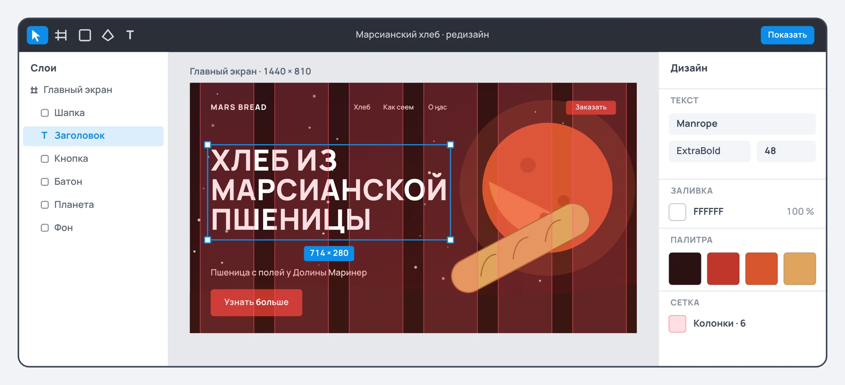The image size is (845, 385).
Task: Click rectangle icon of Кнопка layer
Action: tap(45, 159)
